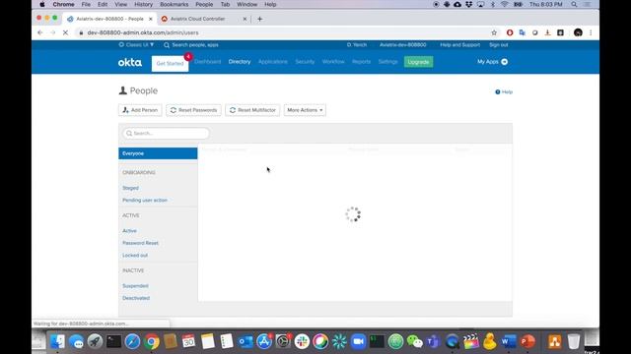
Task: Open the Wi-Fi status menu
Action: tap(504, 4)
